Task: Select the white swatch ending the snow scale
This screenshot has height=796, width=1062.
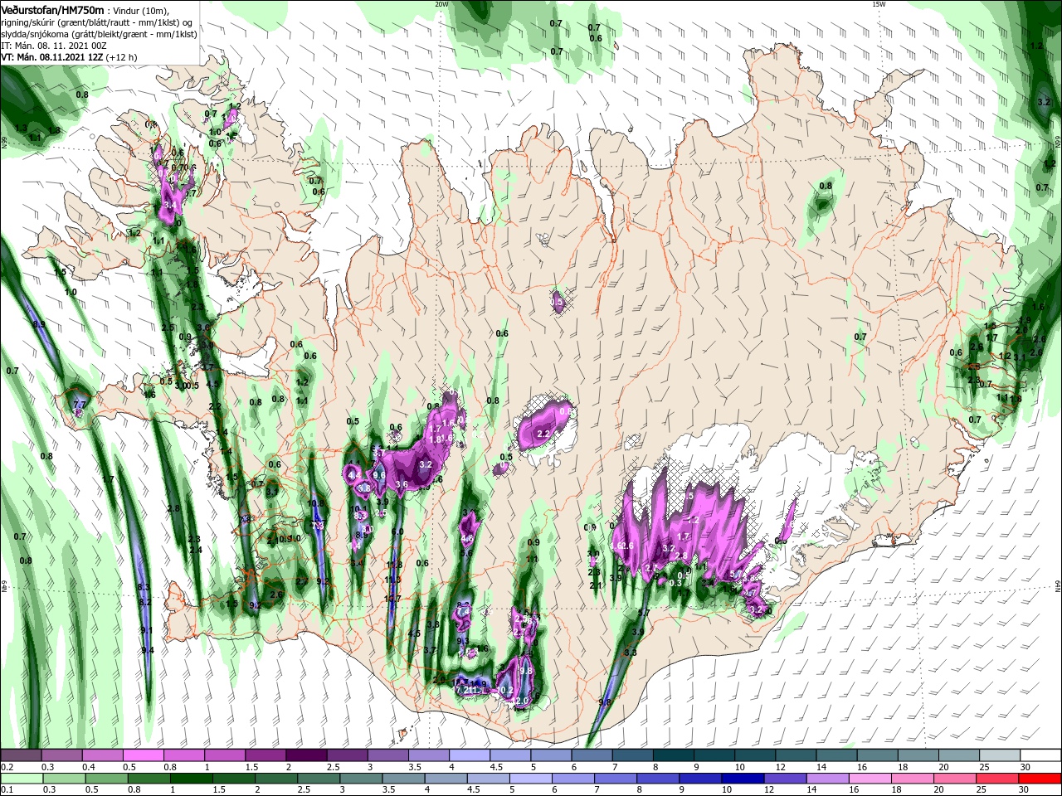Action: click(1041, 755)
